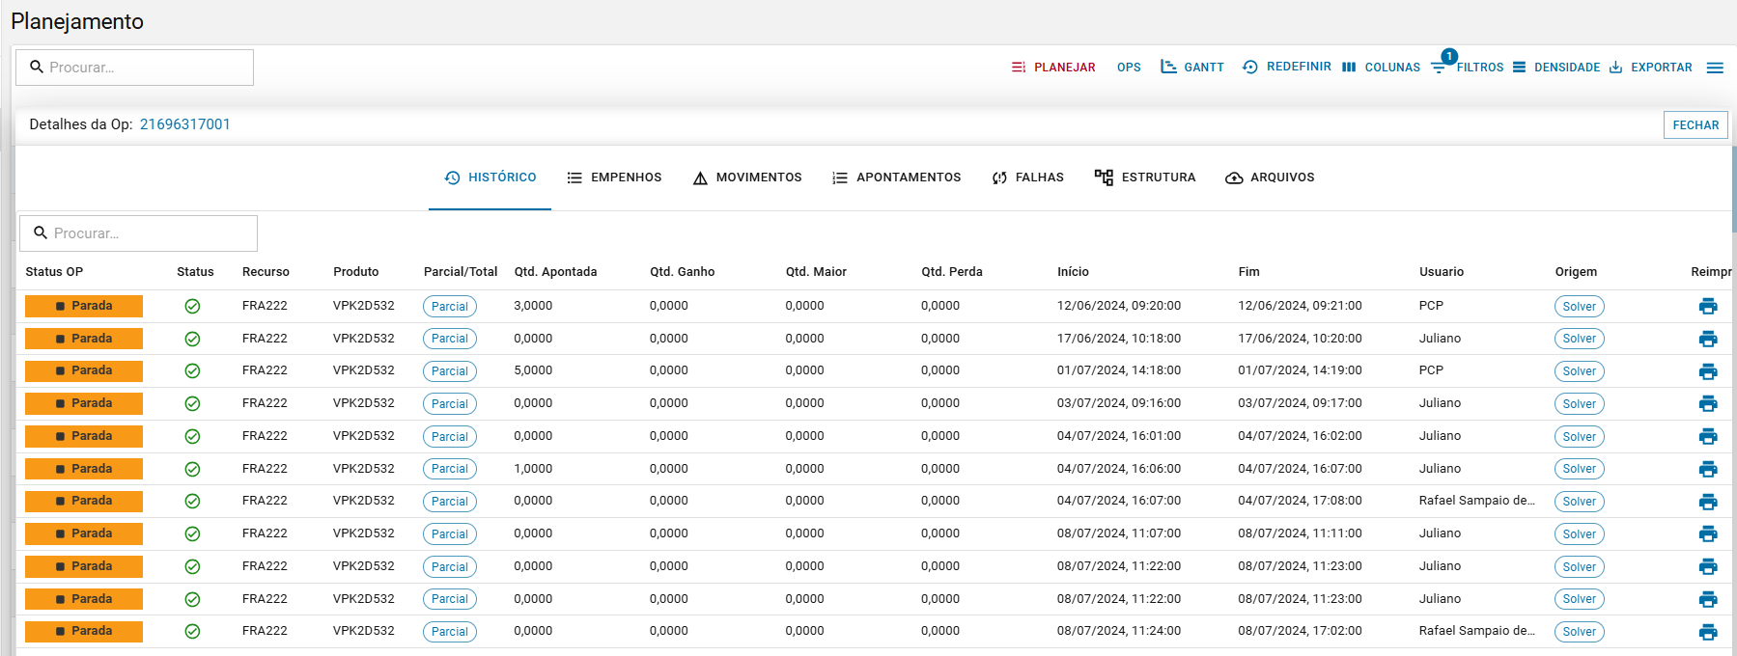Sort by the Produto column header
This screenshot has width=1737, height=656.
(x=356, y=272)
